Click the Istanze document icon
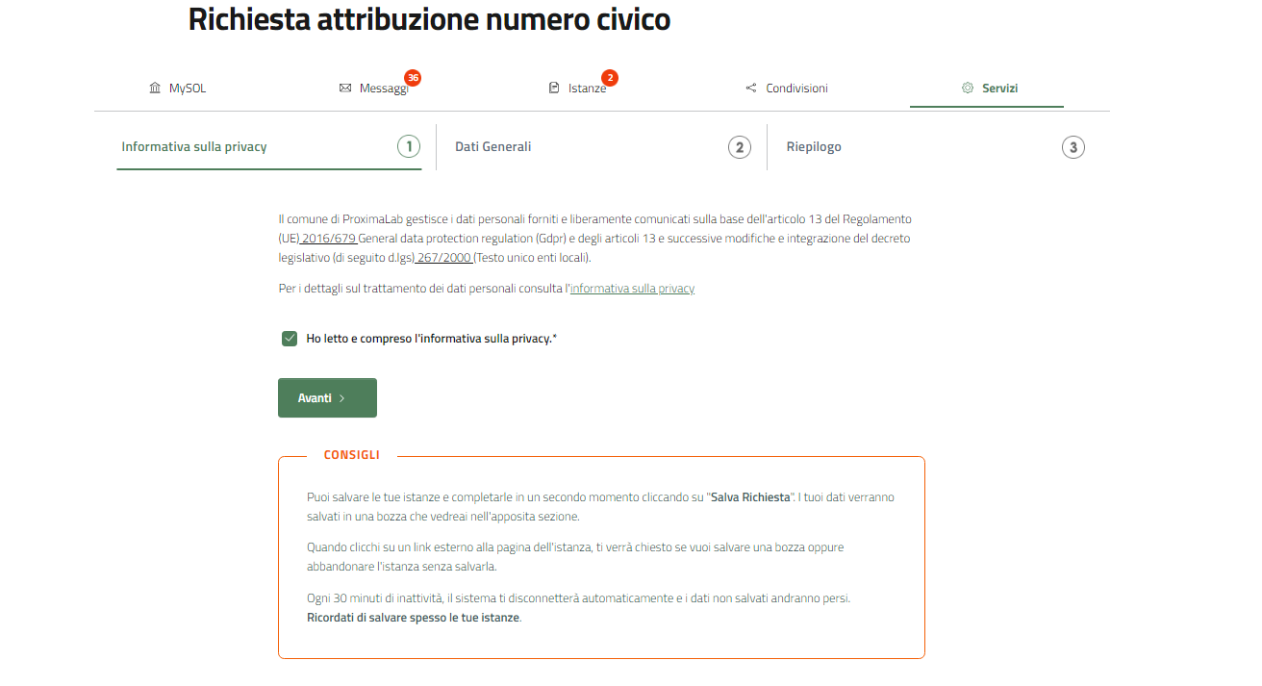 click(x=554, y=89)
